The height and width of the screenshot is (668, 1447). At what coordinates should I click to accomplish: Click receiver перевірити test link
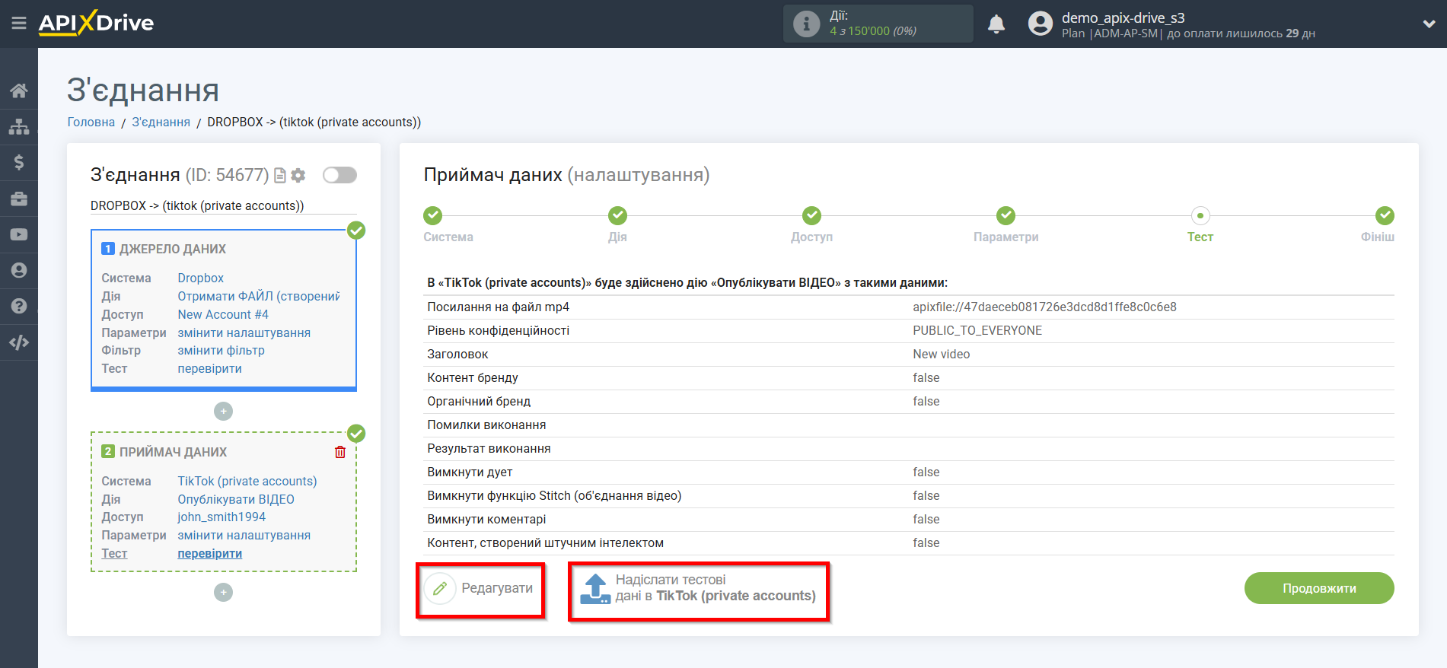[x=210, y=553]
